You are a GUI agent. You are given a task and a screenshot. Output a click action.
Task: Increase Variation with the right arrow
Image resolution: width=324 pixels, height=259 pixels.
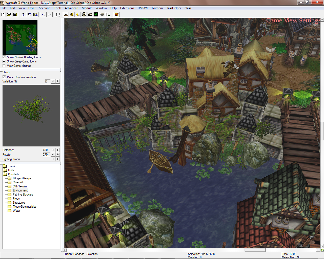click(58, 81)
